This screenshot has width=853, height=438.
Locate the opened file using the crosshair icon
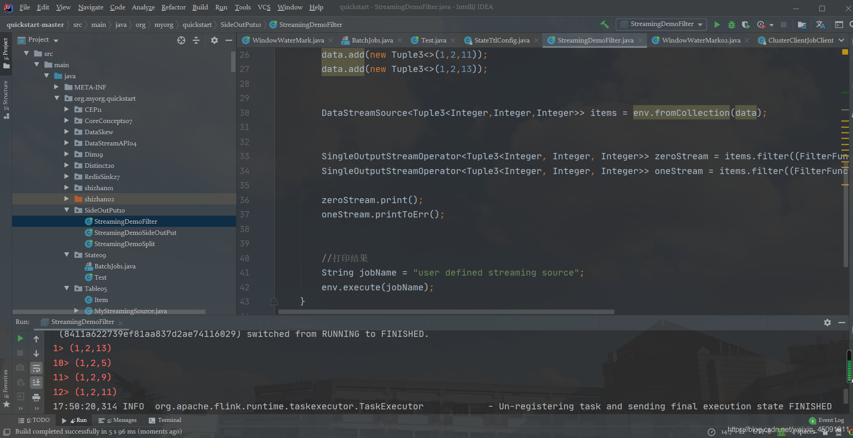tap(181, 40)
